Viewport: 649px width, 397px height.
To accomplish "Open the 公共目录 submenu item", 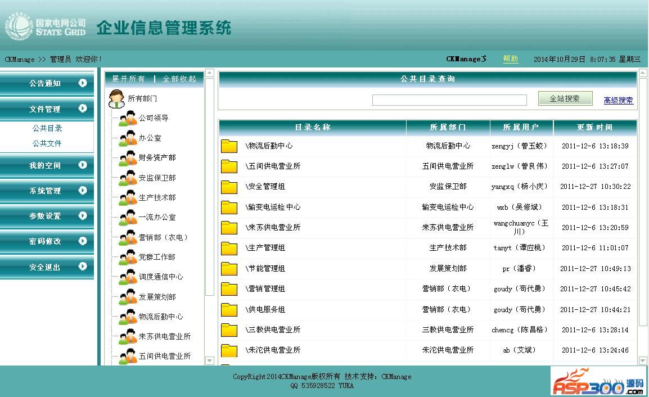I will tap(47, 128).
